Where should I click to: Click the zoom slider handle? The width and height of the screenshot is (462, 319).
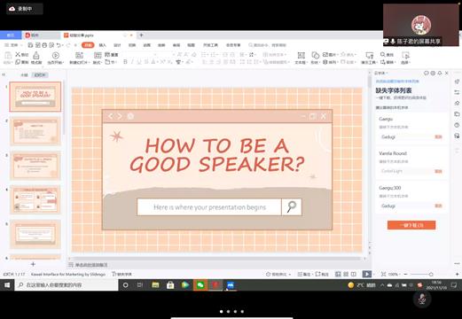[x=431, y=274]
